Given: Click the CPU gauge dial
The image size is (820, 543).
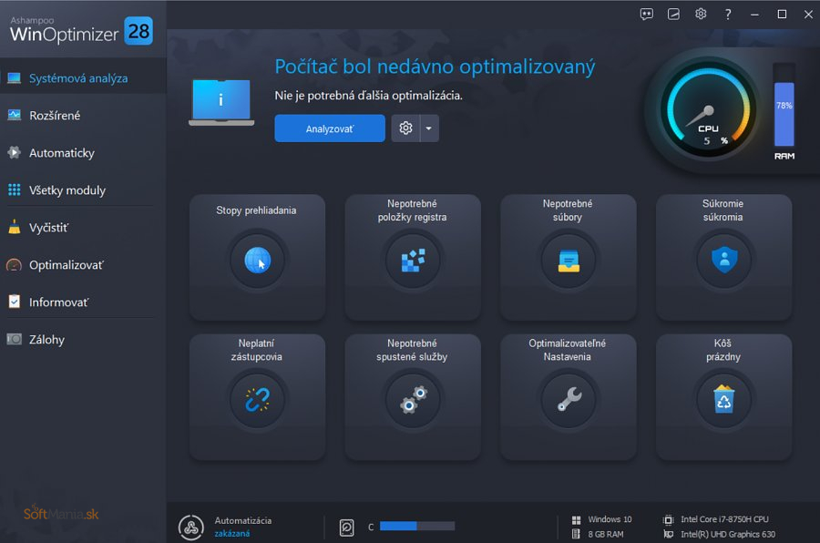Looking at the screenshot, I should pos(708,110).
